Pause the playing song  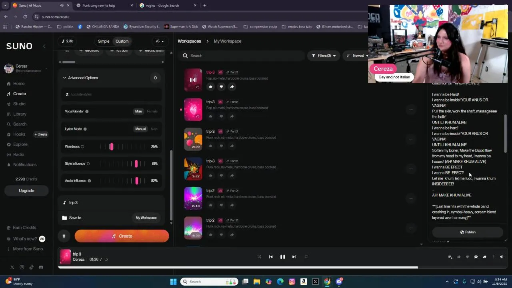(282, 257)
